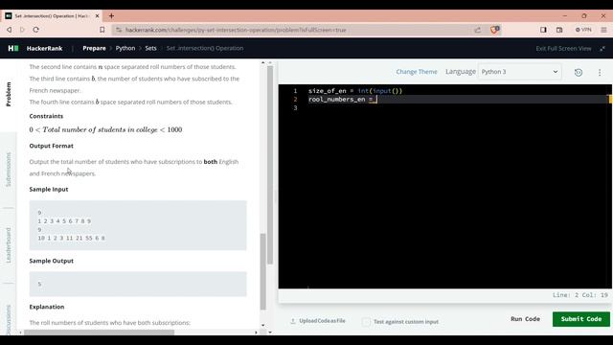The image size is (613, 345).
Task: Open Brave Shields lion icon
Action: pos(494,30)
